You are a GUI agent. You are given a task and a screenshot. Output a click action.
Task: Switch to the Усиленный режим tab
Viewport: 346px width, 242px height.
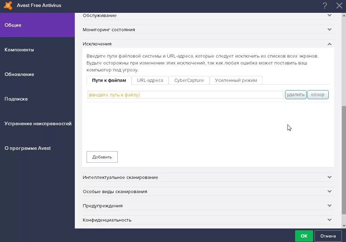[236, 80]
